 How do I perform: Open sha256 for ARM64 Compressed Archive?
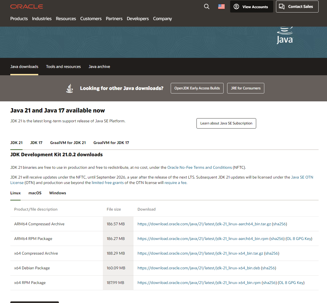coord(280,224)
